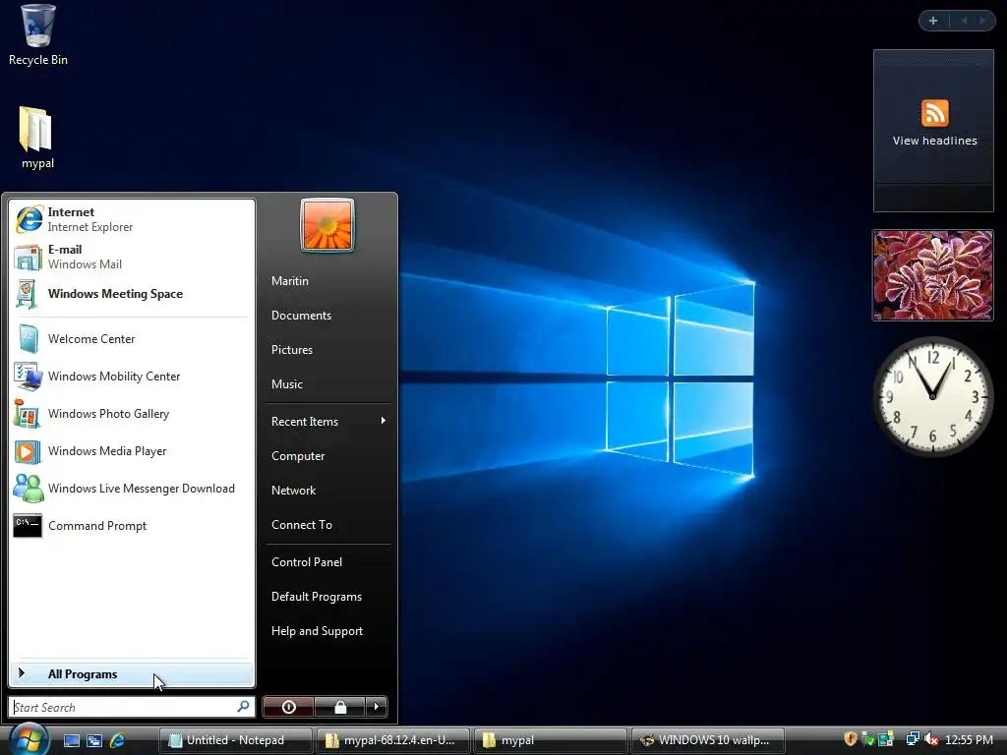Click the security shield tray icon

851,739
